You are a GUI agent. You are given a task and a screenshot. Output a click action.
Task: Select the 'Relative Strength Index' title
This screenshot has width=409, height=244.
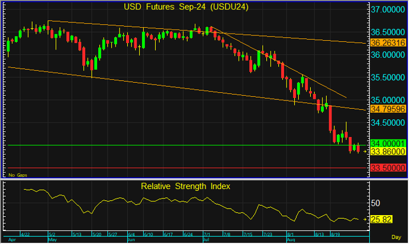point(185,187)
